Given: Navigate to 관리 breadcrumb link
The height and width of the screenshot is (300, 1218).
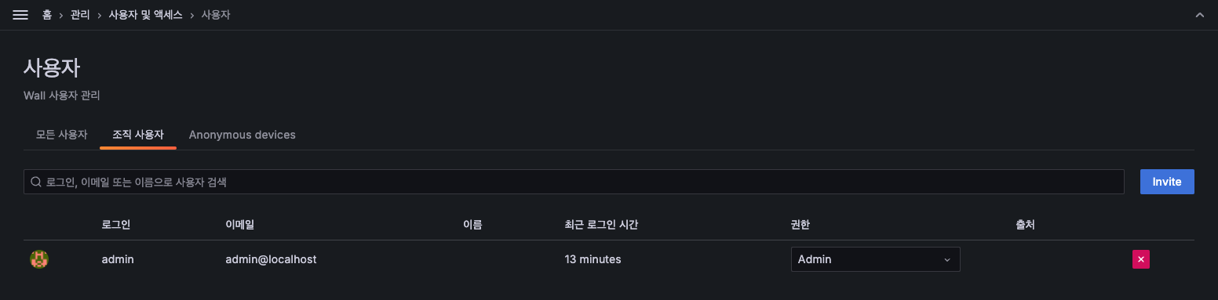Looking at the screenshot, I should pos(80,15).
